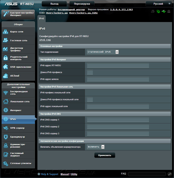The width and height of the screenshot is (174, 178).
Task: Click the AiCloud cloud icon
Action: click(x=6, y=76)
